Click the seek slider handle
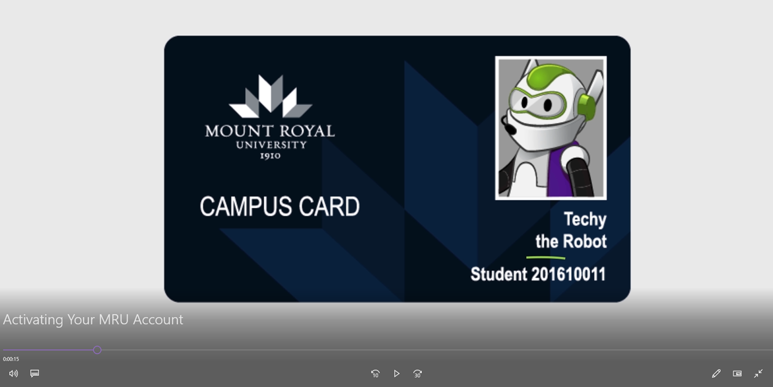This screenshot has width=773, height=387. point(96,350)
